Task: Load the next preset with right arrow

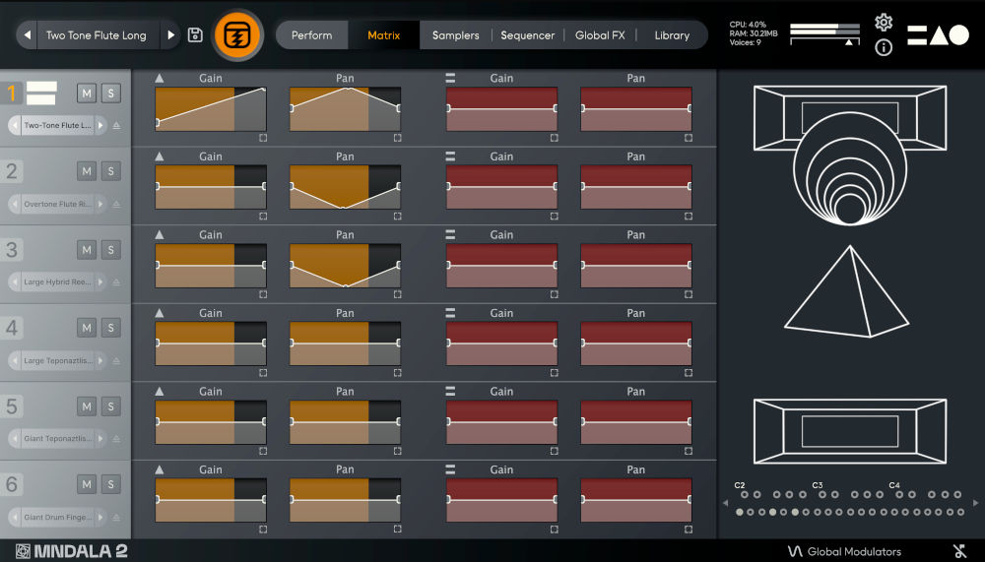Action: tap(170, 35)
